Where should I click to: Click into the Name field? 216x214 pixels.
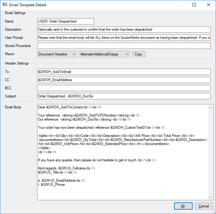tap(65, 21)
